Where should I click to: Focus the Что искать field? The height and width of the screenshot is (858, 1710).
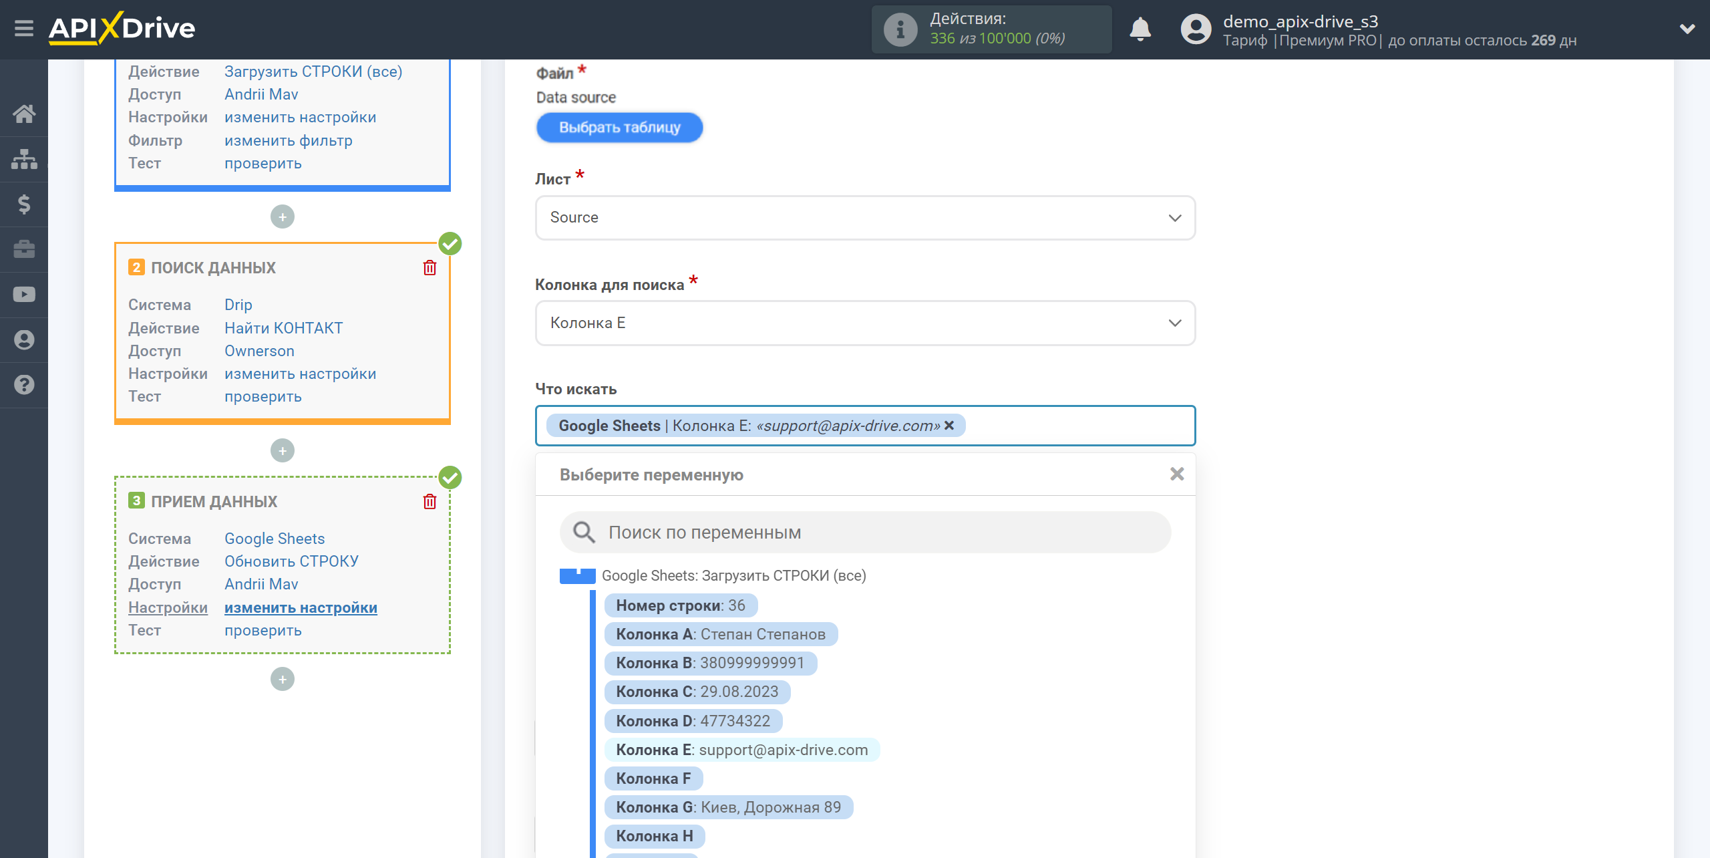click(x=865, y=426)
